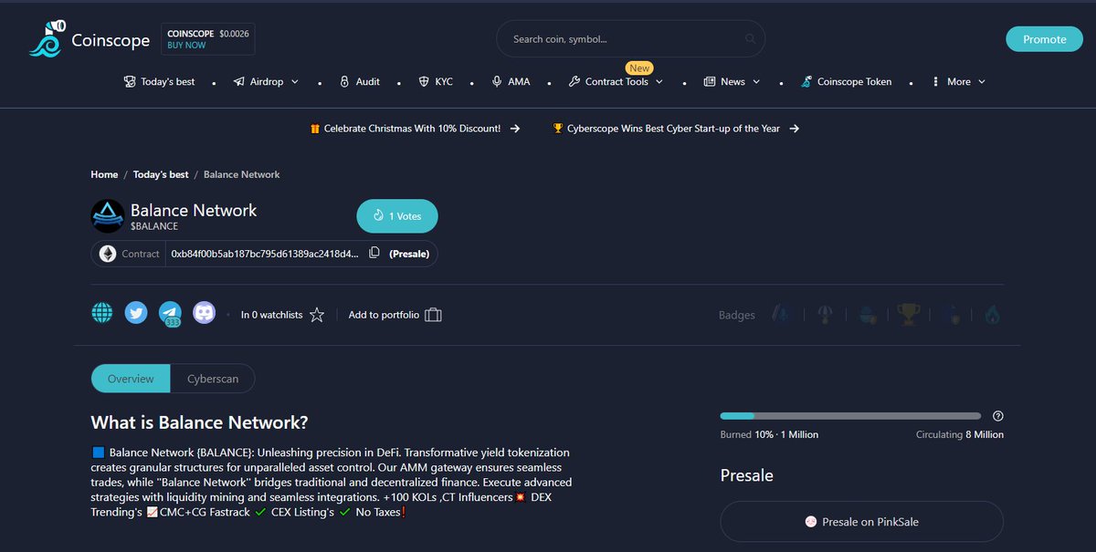Click the burned supply progress bar
The height and width of the screenshot is (552, 1096).
[850, 416]
